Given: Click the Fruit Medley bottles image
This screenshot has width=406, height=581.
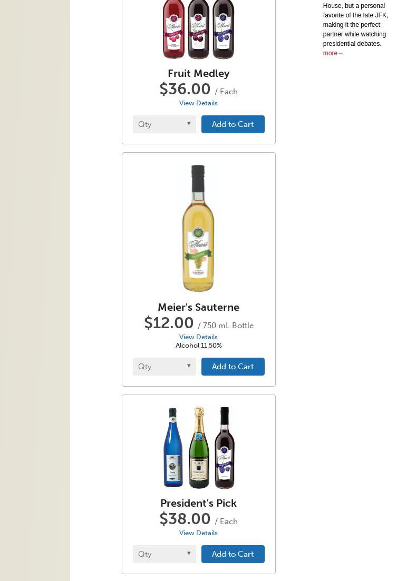Looking at the screenshot, I should coord(198,29).
